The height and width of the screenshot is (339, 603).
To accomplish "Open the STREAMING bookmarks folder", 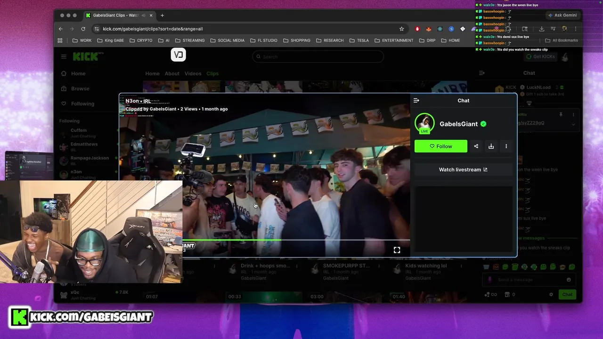I will click(x=189, y=40).
